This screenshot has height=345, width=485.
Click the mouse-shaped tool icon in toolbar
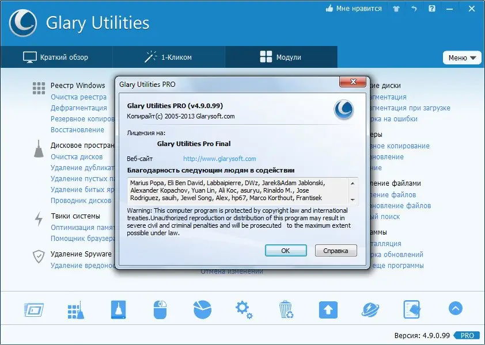(x=160, y=309)
